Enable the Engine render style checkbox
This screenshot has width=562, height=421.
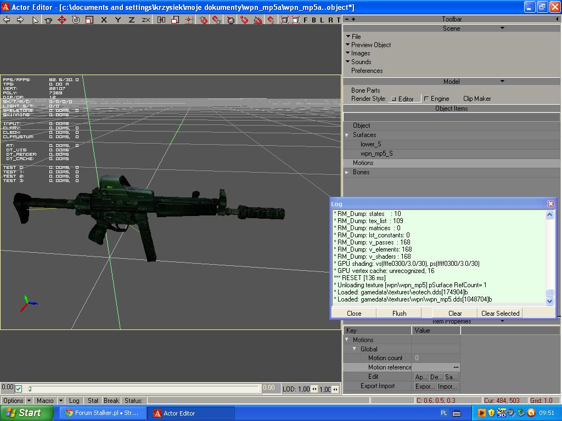point(426,99)
